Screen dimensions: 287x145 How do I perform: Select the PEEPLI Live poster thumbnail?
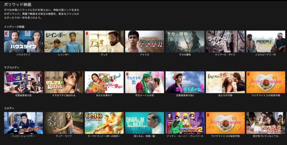(x=265, y=42)
